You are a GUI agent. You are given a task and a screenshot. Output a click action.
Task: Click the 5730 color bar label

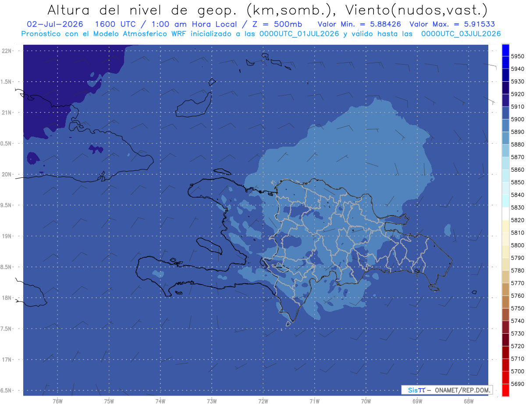tap(518, 333)
